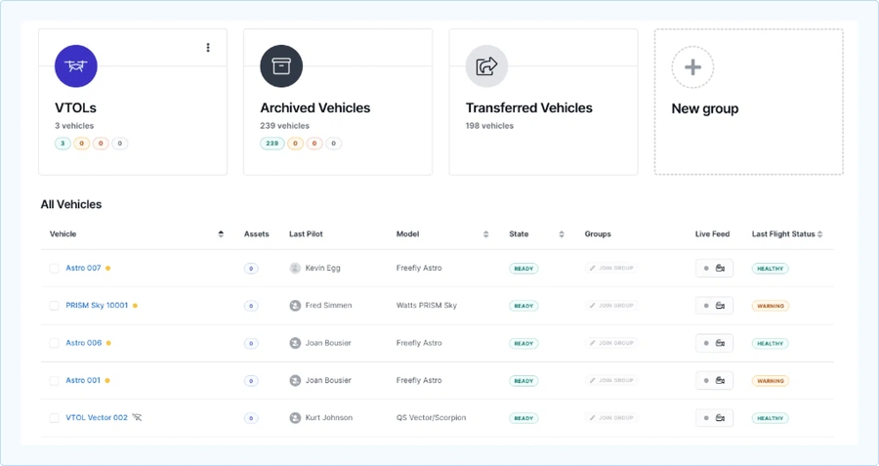Open the Astro 006 vehicle link
Viewport: 879px width, 466px height.
click(x=83, y=343)
